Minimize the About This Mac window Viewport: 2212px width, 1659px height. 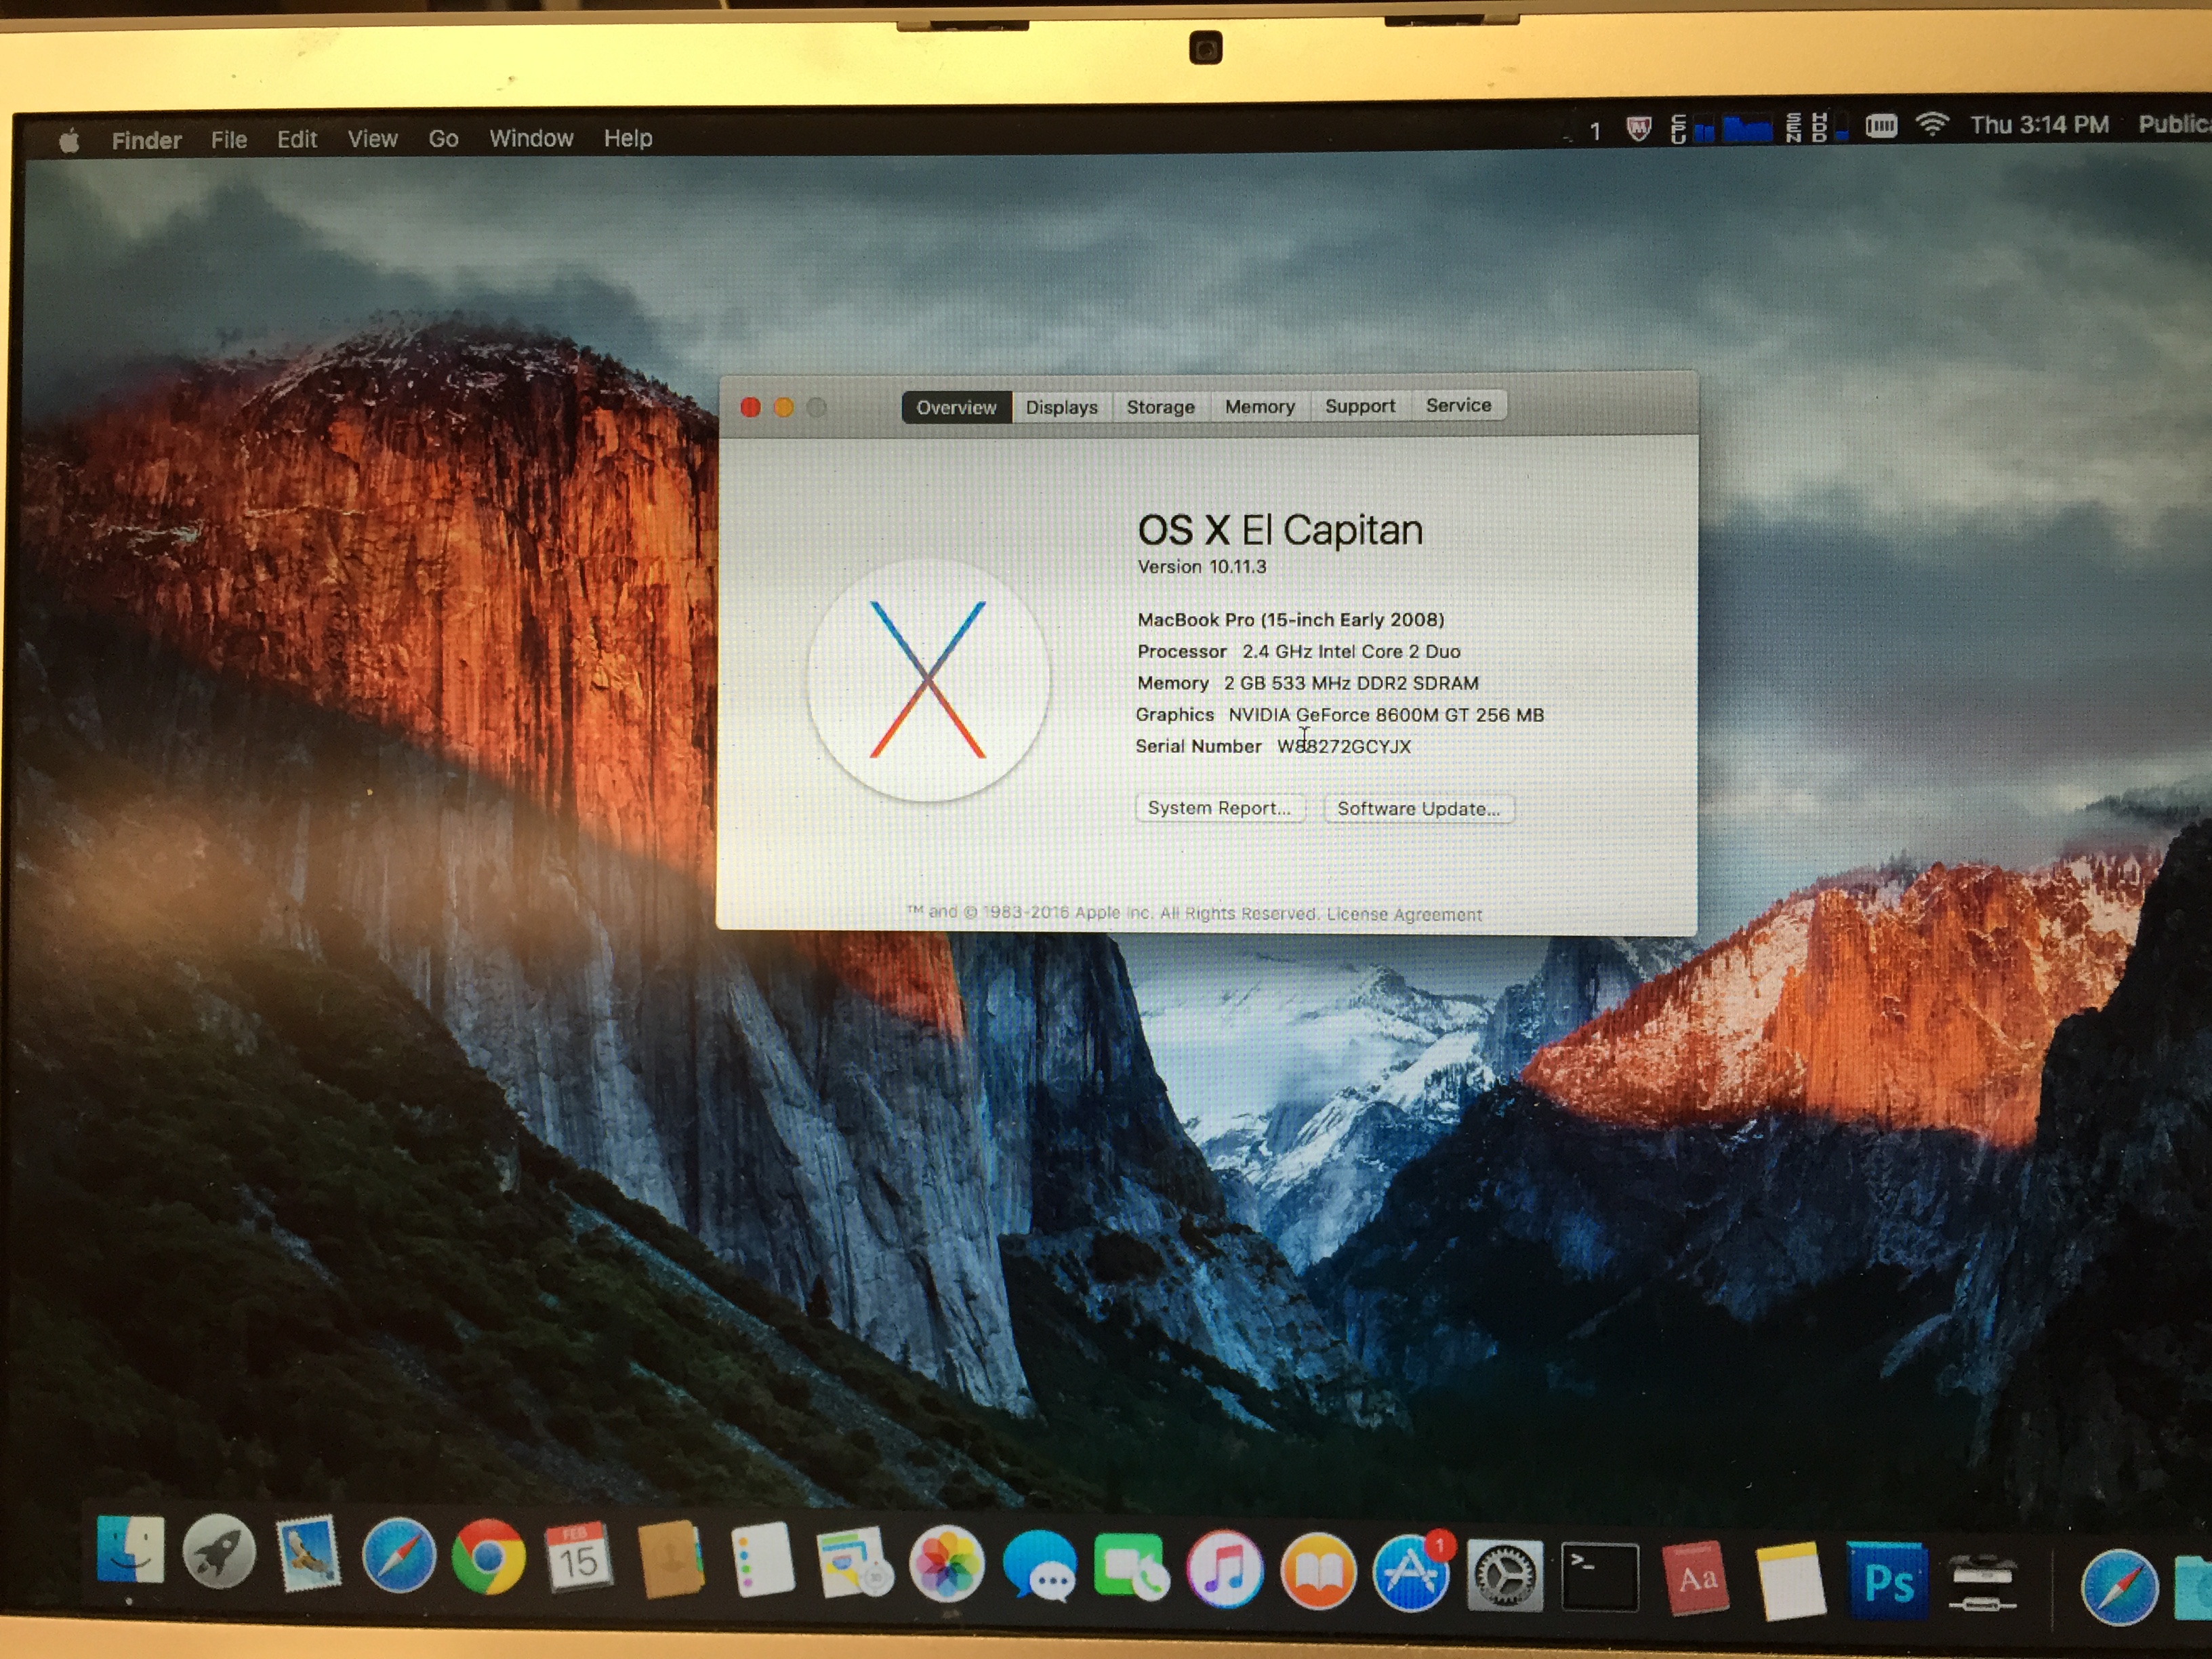coord(783,407)
